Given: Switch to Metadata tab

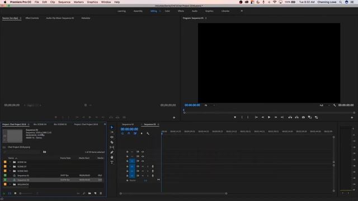Looking at the screenshot, I should (86, 18).
